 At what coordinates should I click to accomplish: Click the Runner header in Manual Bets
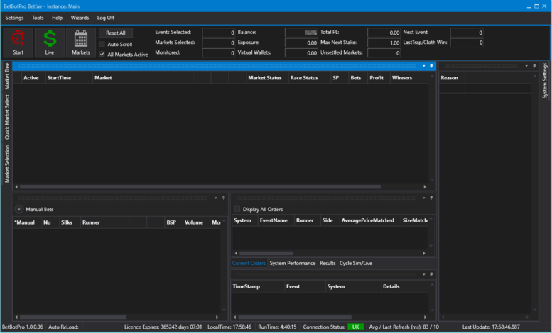(x=104, y=222)
